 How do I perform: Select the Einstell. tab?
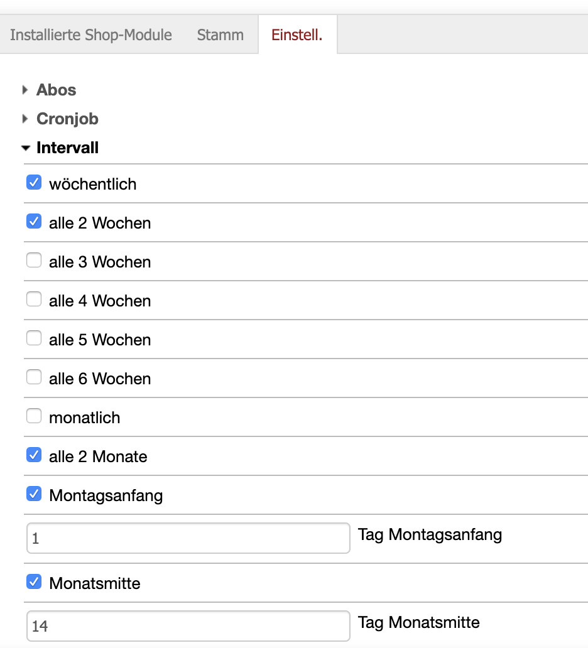[297, 35]
